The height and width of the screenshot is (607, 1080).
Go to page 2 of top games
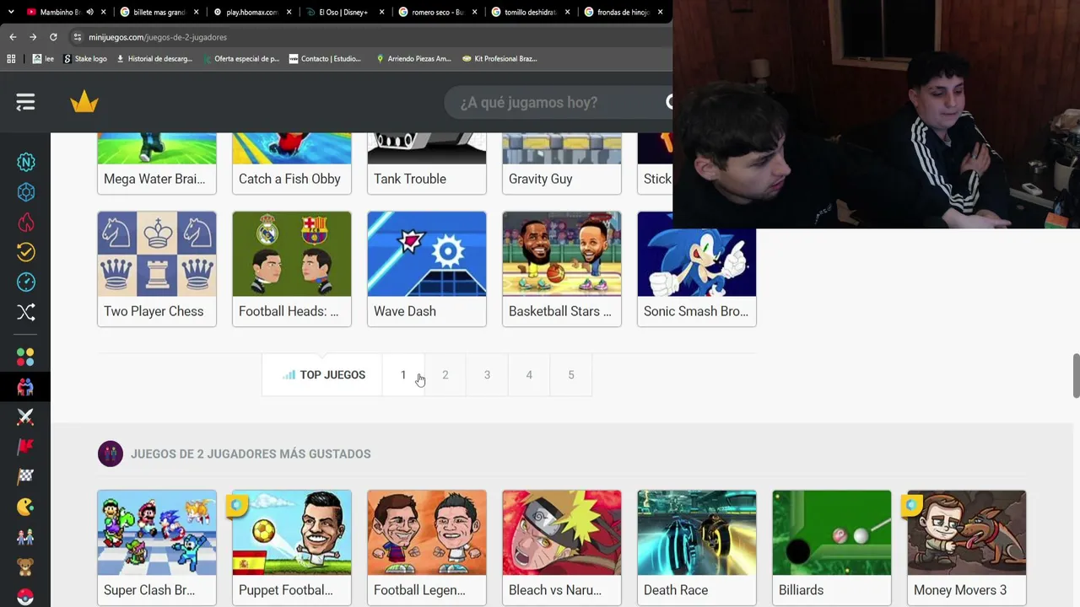pyautogui.click(x=445, y=375)
